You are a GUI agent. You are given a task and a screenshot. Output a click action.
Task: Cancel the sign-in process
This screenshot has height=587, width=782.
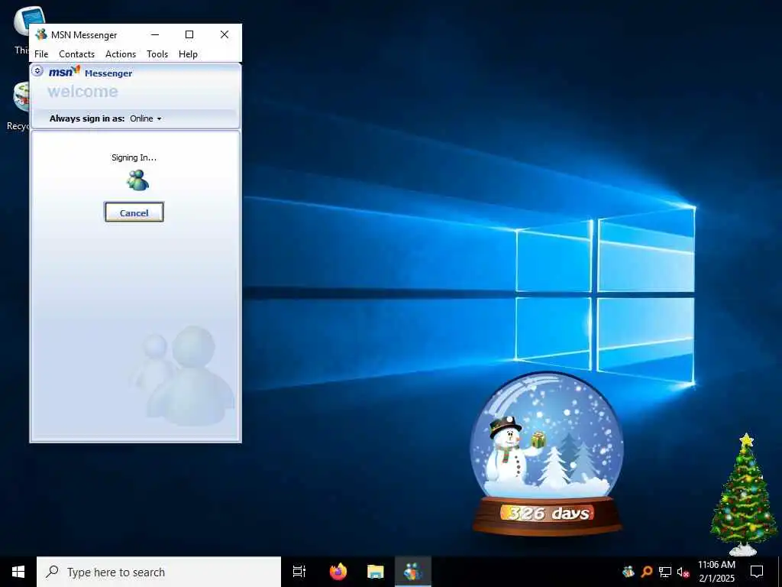[x=134, y=212]
